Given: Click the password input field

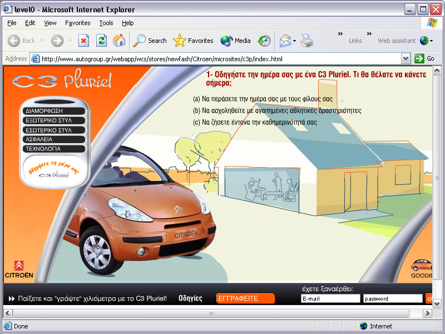Looking at the screenshot, I should pos(393,299).
